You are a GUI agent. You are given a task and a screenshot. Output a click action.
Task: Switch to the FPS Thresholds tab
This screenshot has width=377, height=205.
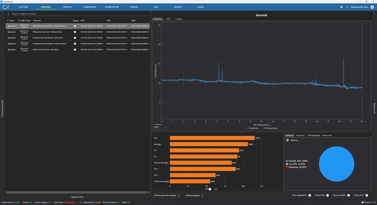tap(313, 135)
